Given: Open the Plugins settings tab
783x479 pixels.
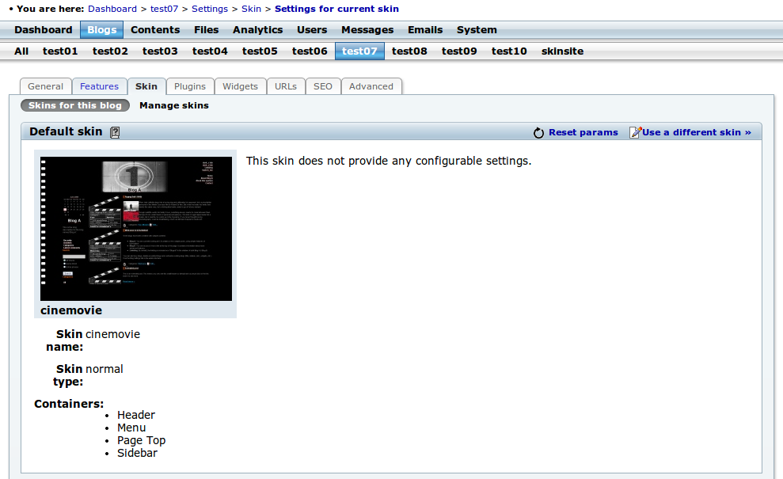Looking at the screenshot, I should [x=190, y=86].
